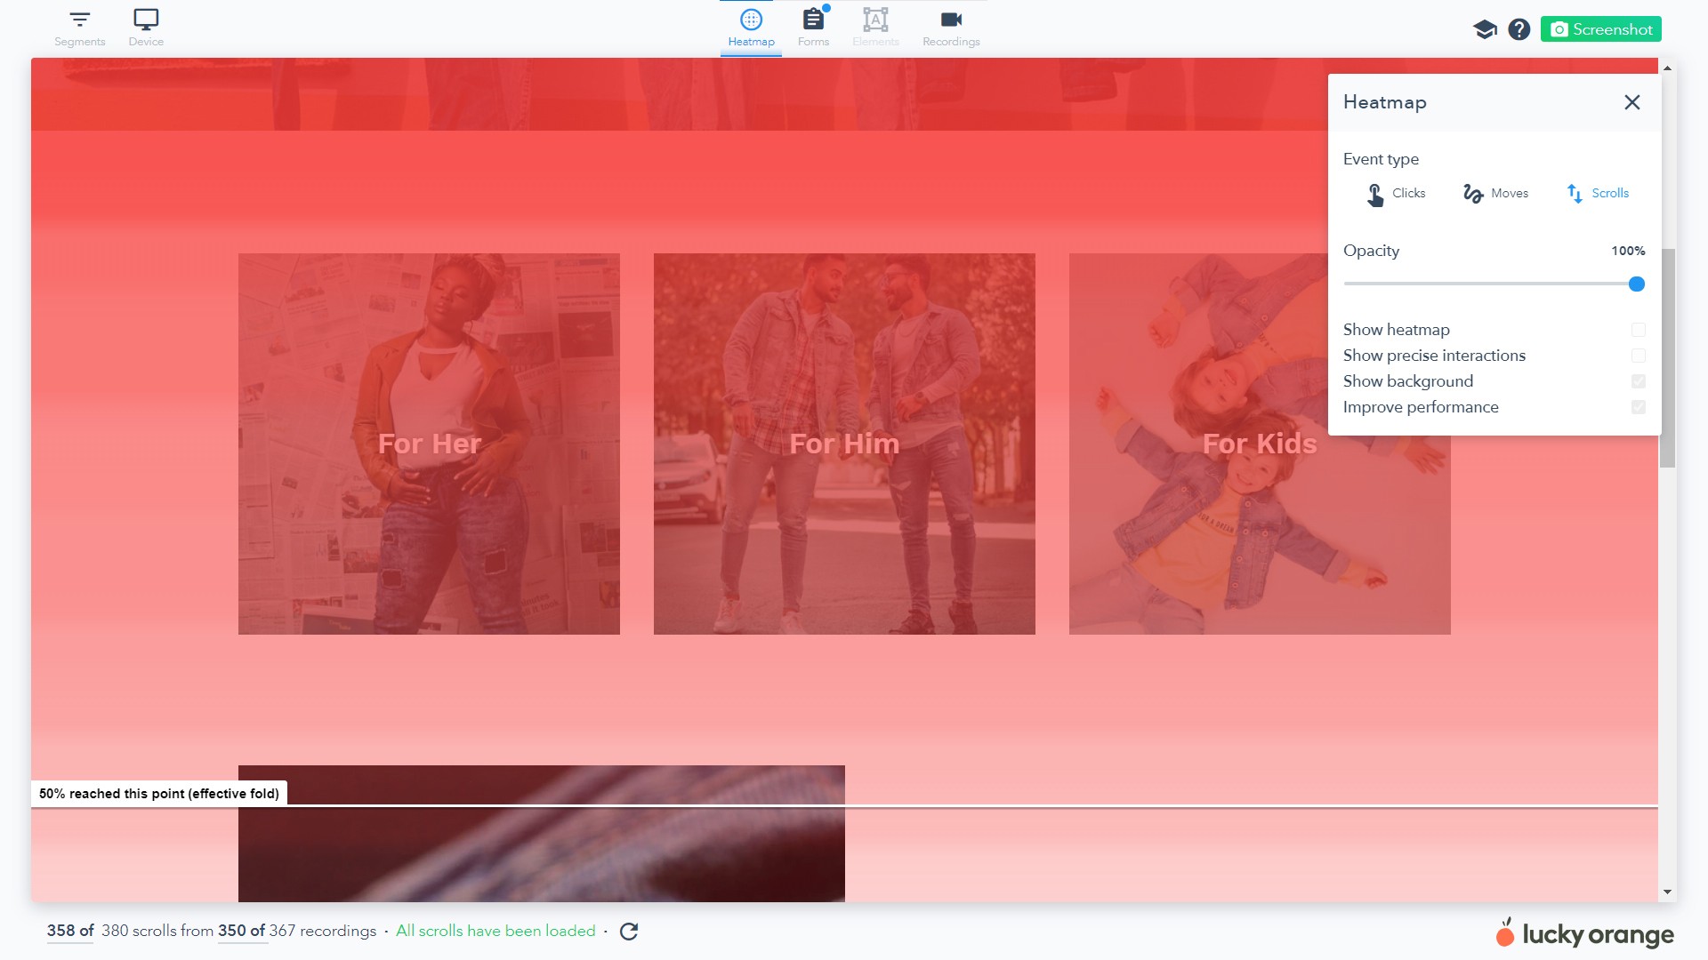1708x960 pixels.
Task: Reload scrolls with the refresh icon
Action: (x=629, y=932)
